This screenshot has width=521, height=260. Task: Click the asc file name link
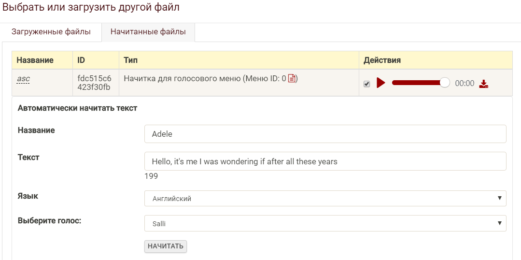(23, 78)
